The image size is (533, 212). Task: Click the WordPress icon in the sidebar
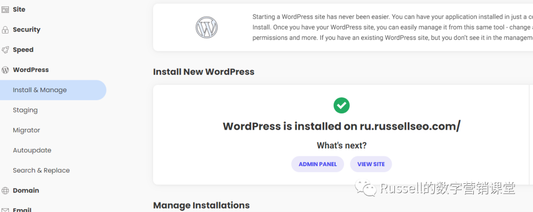coord(5,70)
